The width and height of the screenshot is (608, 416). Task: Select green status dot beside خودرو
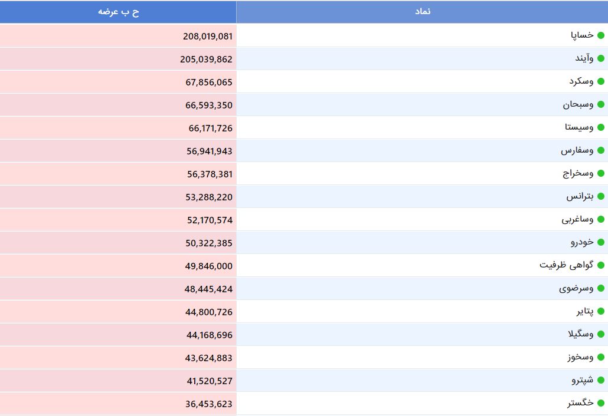600,242
